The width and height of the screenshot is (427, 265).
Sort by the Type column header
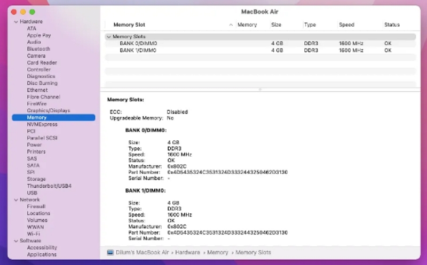pyautogui.click(x=310, y=25)
